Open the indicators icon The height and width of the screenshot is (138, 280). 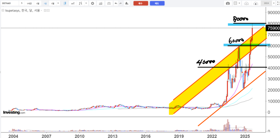101,3
